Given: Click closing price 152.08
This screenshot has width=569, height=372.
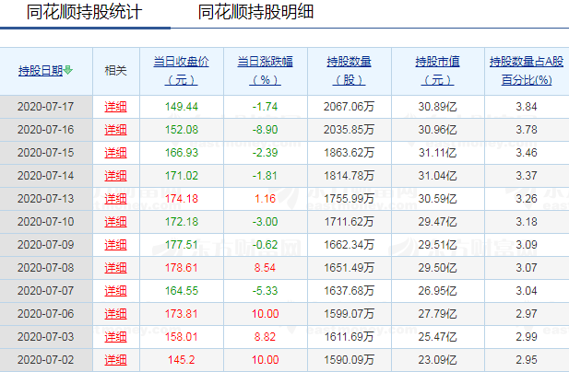Looking at the screenshot, I should 182,130.
